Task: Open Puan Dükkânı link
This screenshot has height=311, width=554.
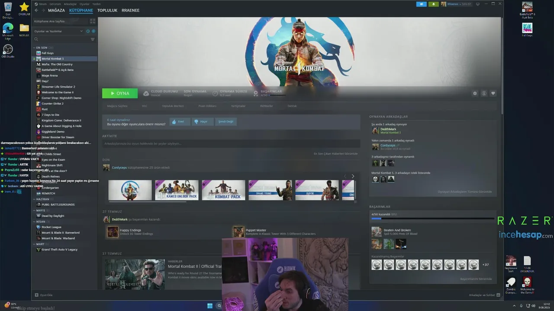Action: (x=207, y=106)
